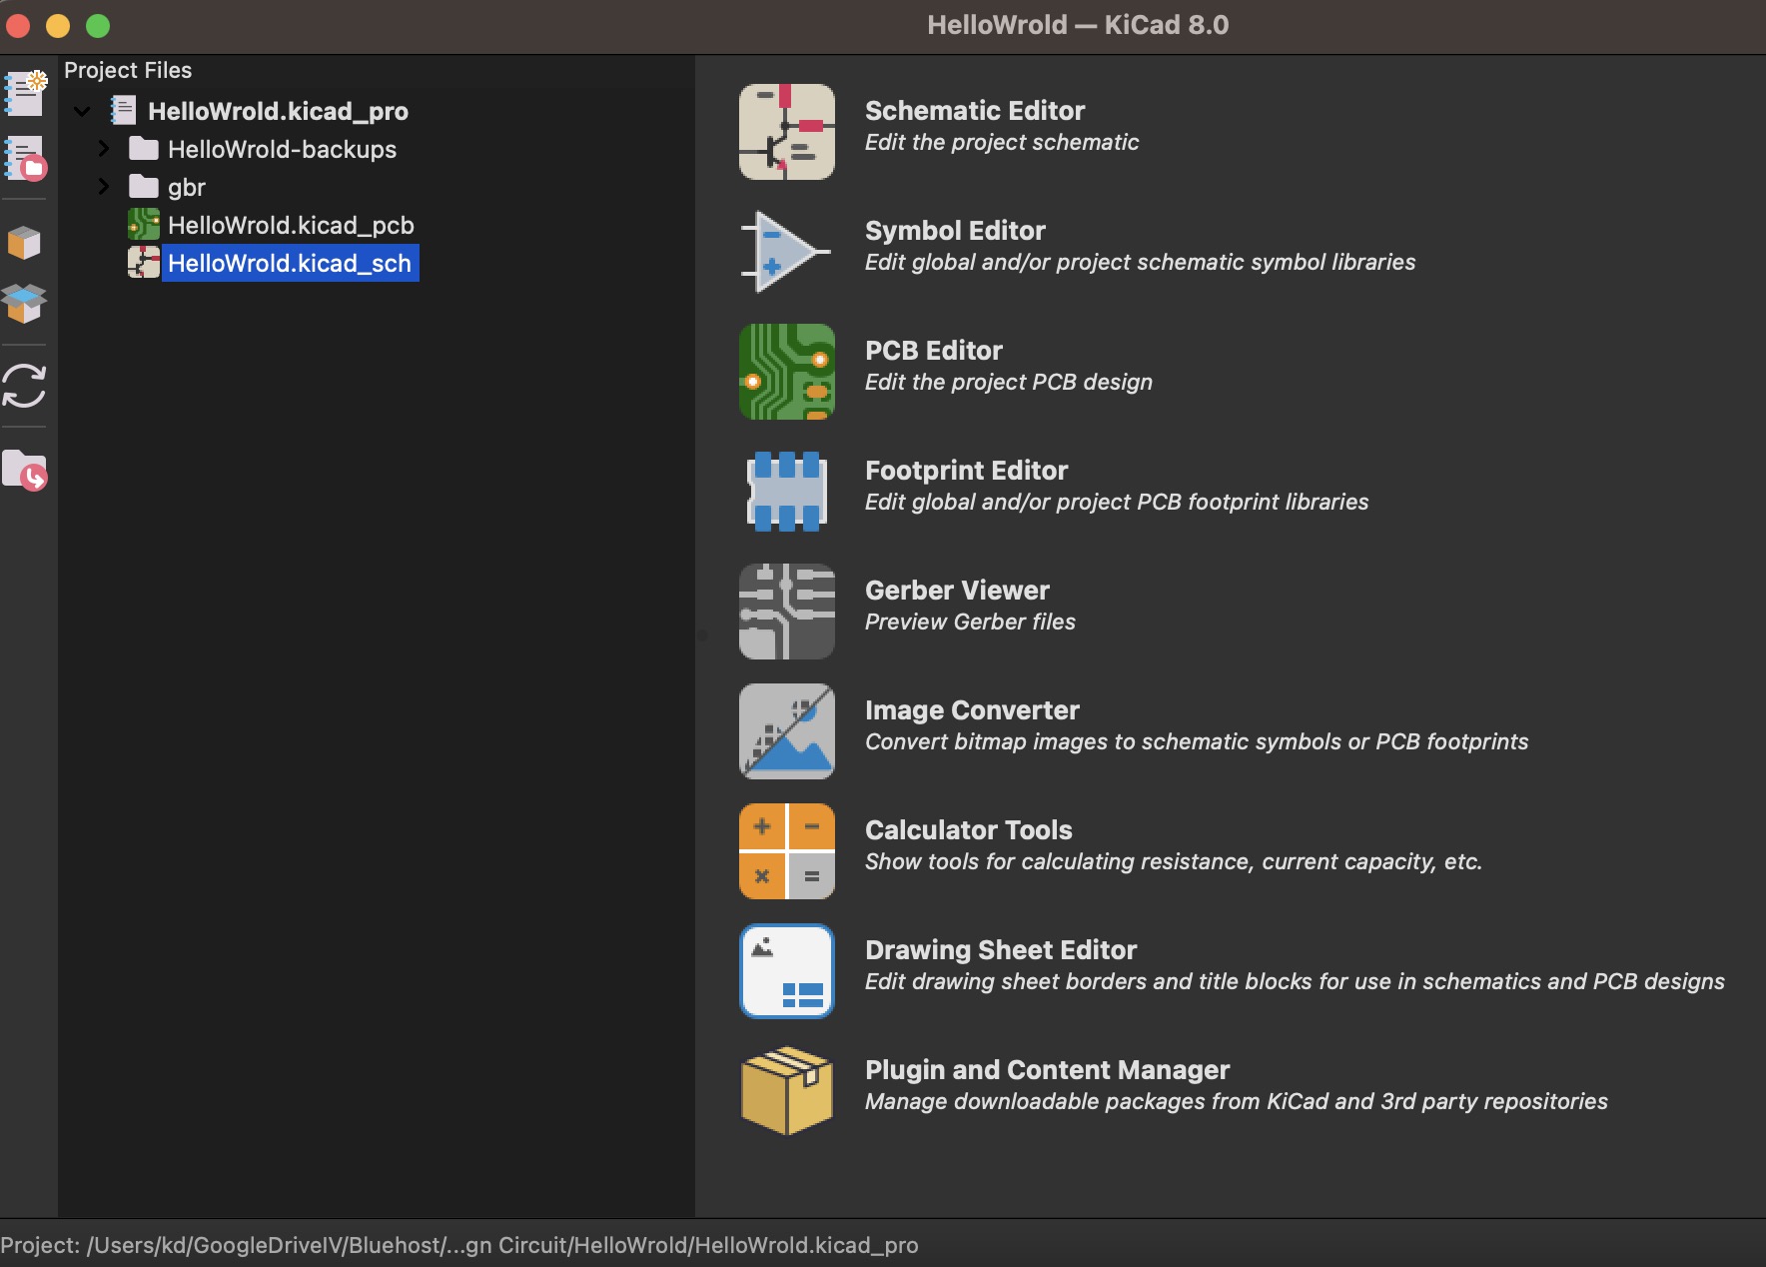Open project directory in file explorer
This screenshot has height=1267, width=1766.
click(x=25, y=470)
